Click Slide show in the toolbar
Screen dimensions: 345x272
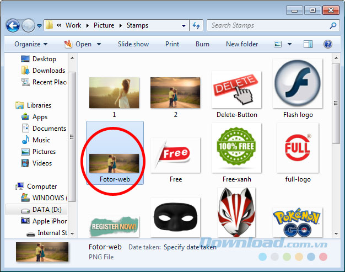point(133,44)
